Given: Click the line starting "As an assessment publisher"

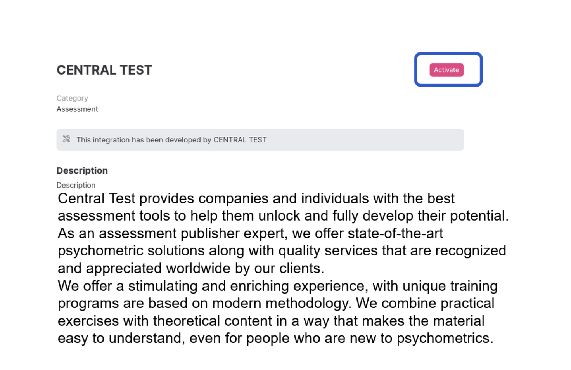Looking at the screenshot, I should pos(250,233).
